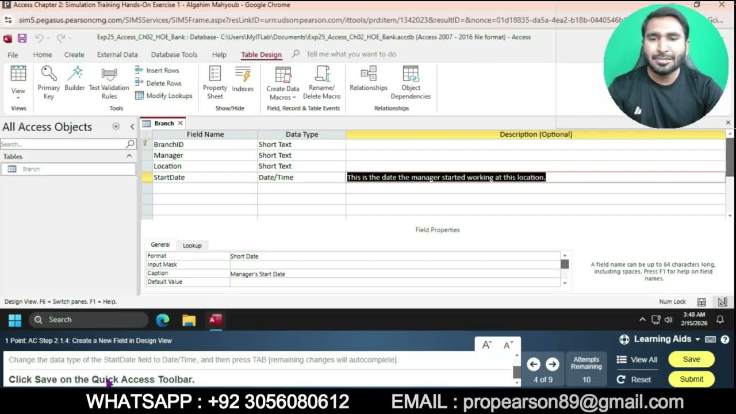736x414 pixels.
Task: Switch to Datasheet View icon in status bar
Action: [701, 302]
